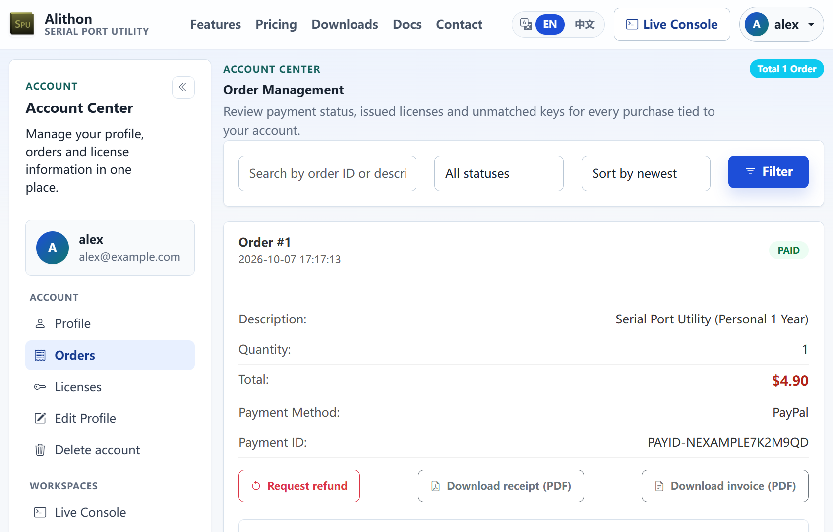Image resolution: width=833 pixels, height=532 pixels.
Task: Click the receipt PDF file icon
Action: pos(436,486)
